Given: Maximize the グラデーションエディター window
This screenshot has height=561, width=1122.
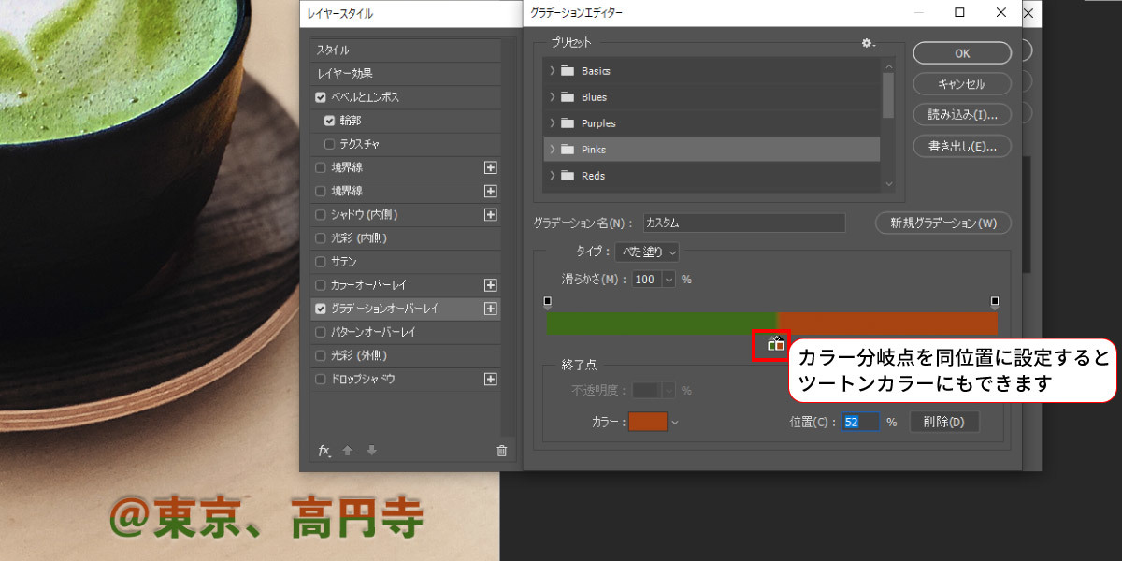Looking at the screenshot, I should [960, 12].
